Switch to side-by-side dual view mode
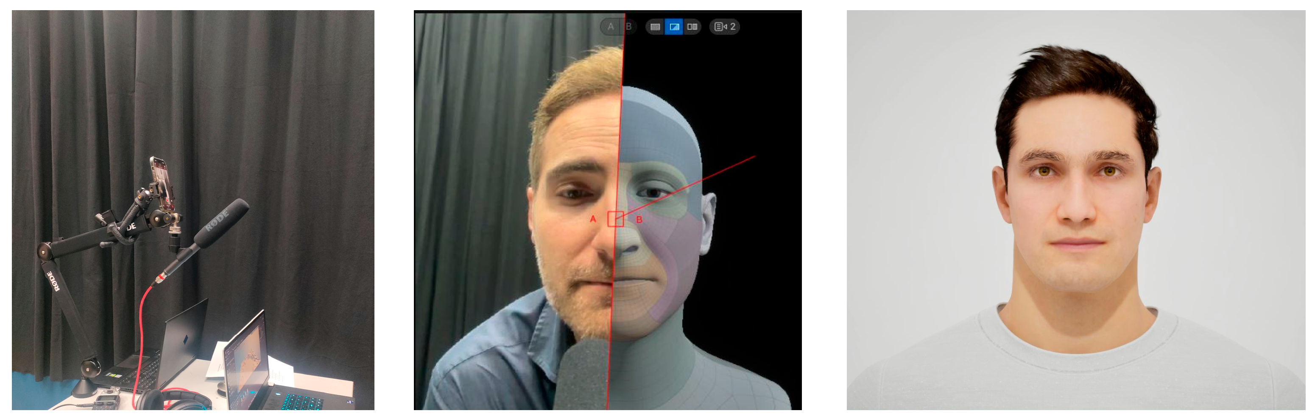Viewport: 1315px width, 419px height. [692, 27]
